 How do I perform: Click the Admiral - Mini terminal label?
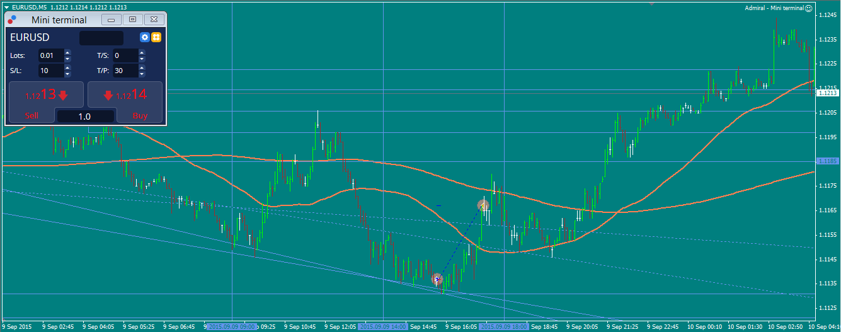pos(774,8)
